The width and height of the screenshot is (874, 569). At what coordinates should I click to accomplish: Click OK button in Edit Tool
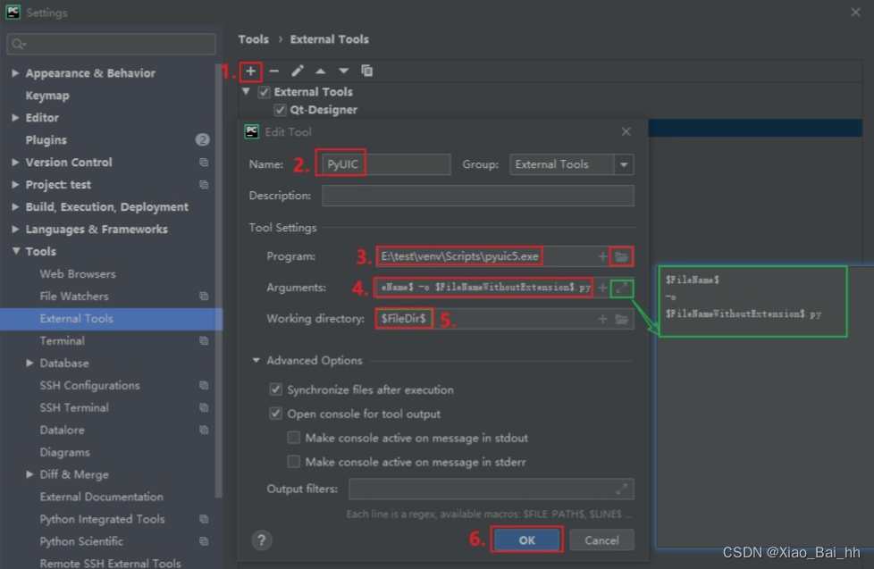(x=526, y=540)
